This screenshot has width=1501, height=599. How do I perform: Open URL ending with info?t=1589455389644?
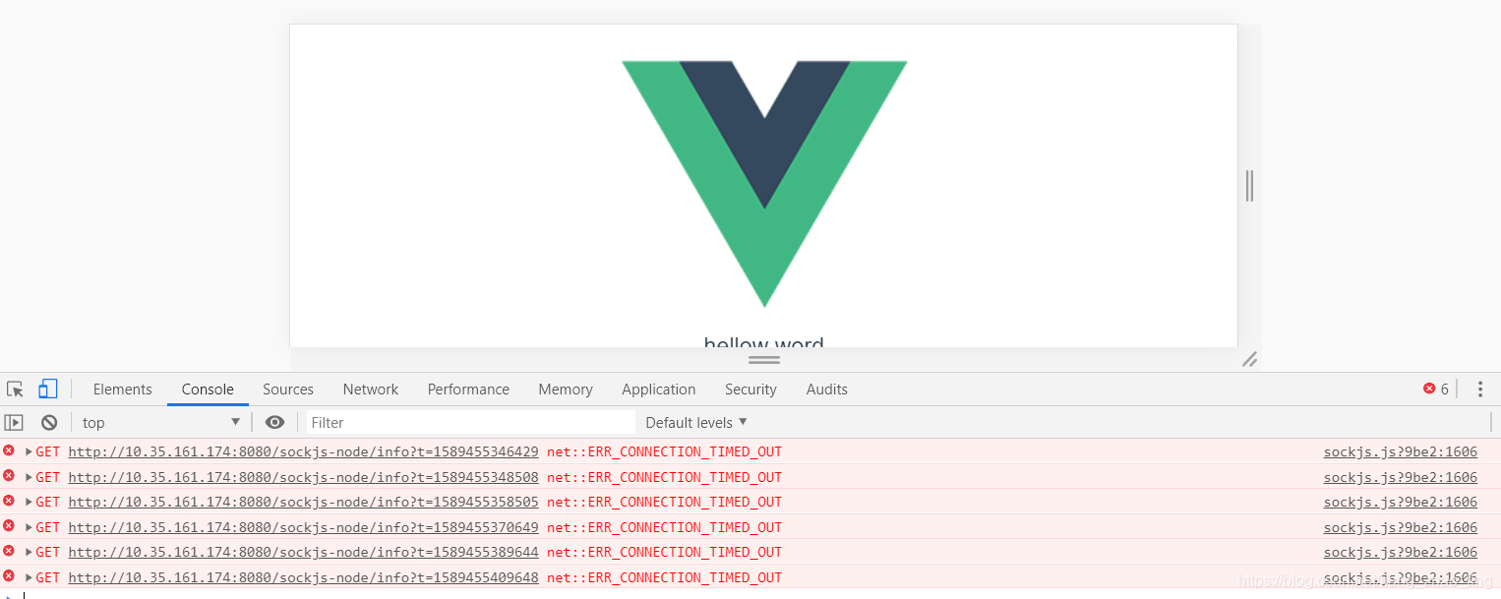point(303,552)
